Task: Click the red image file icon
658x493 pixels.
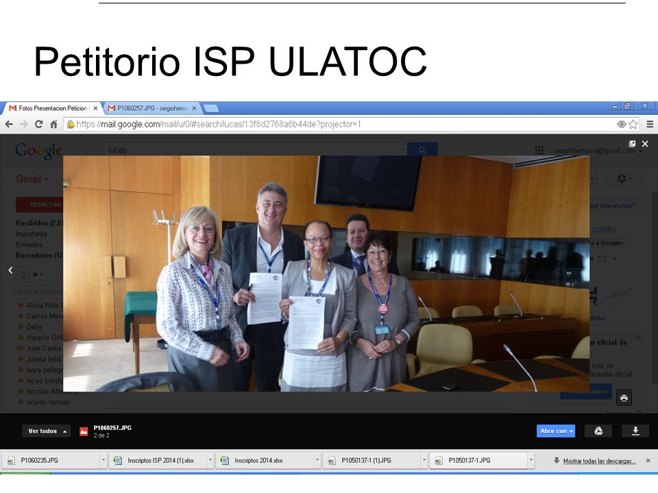Action: tap(84, 431)
